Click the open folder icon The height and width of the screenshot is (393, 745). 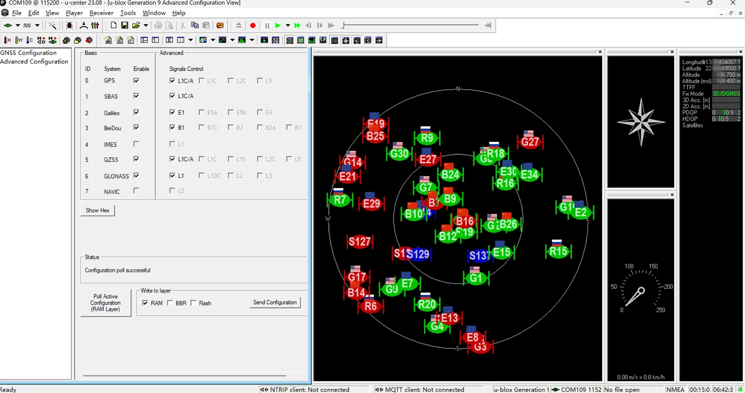[136, 25]
